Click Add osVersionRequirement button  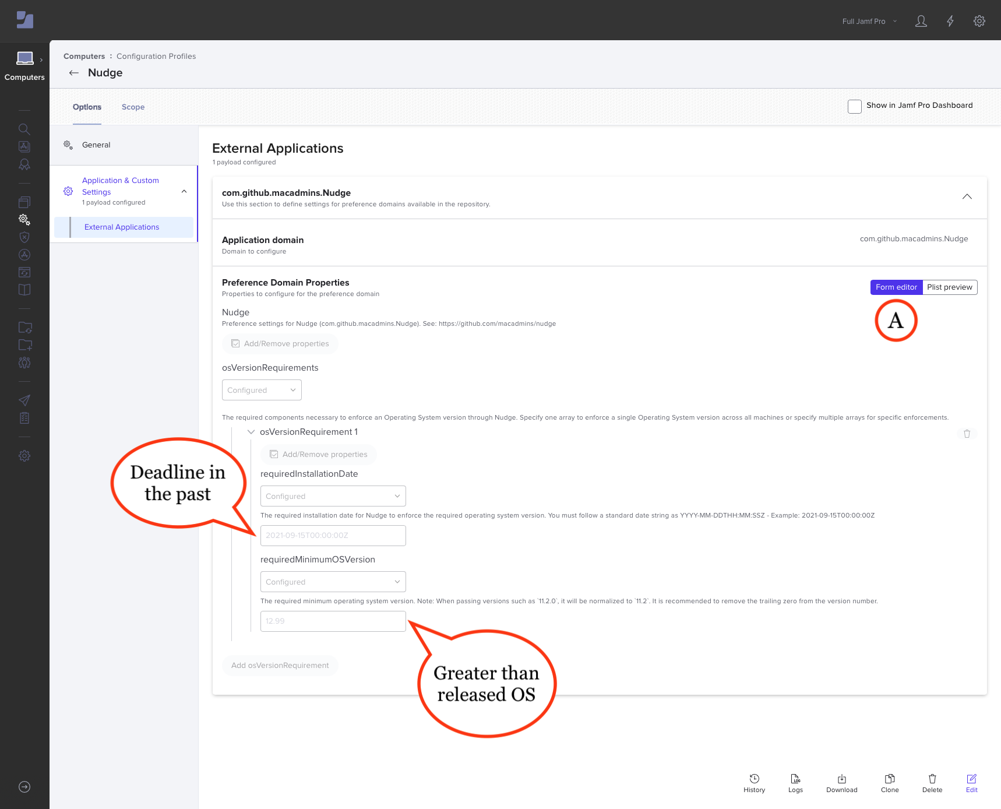pos(280,666)
